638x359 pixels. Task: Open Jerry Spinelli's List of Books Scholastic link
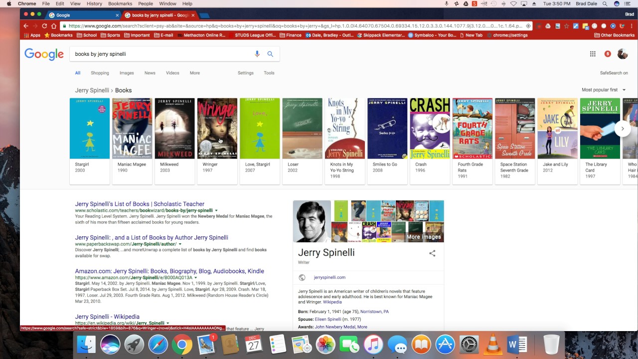tap(140, 204)
